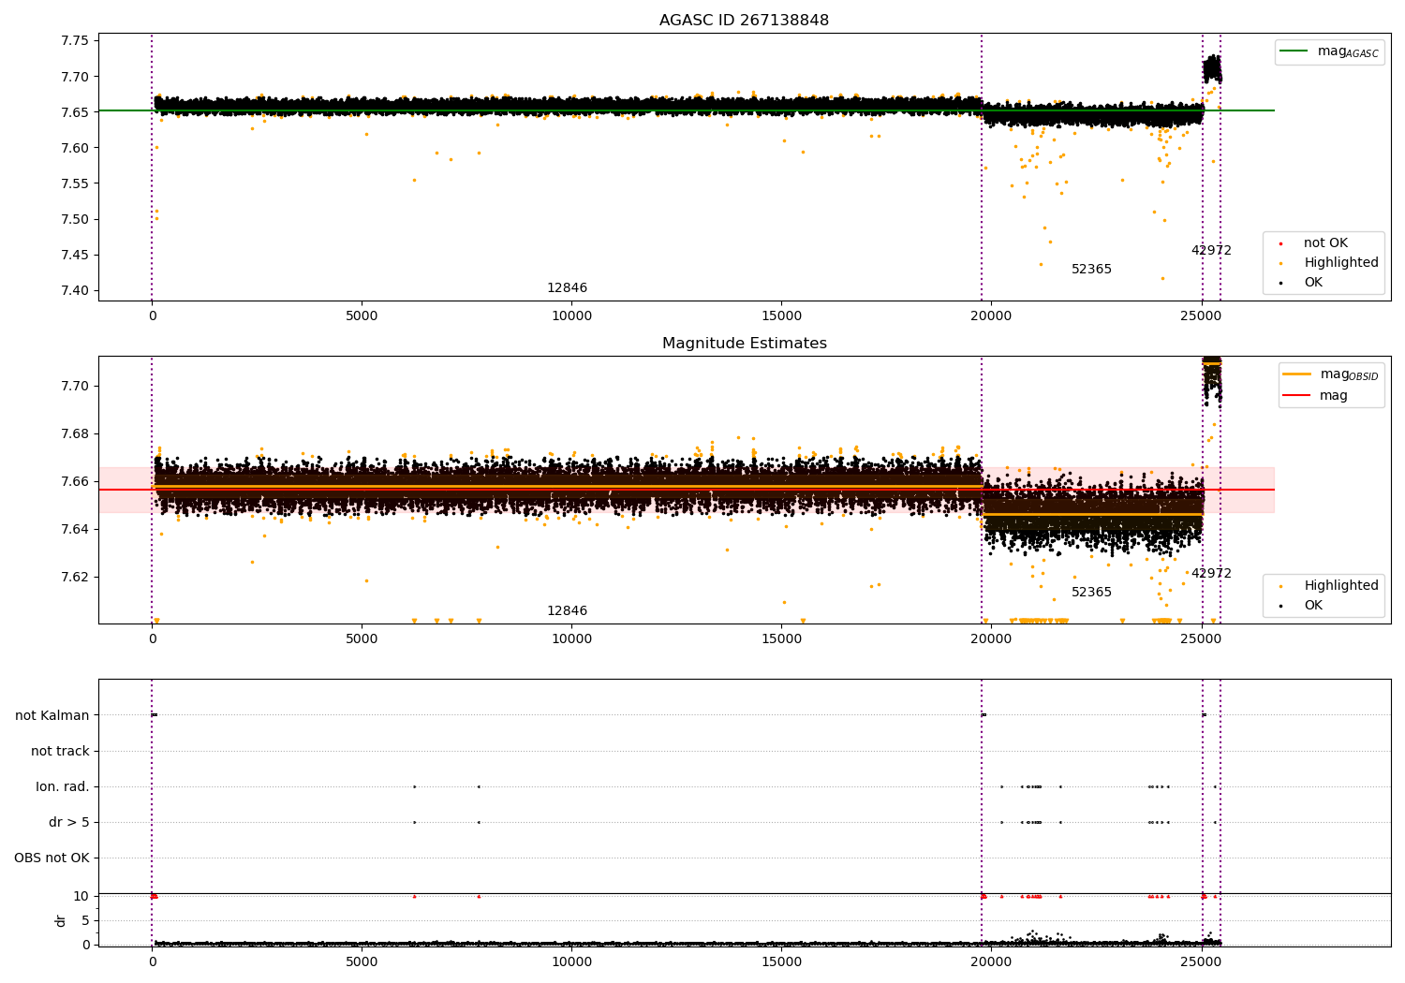Click the 7.66 y-tick in the Magnitude Estimates plot

[x=75, y=481]
